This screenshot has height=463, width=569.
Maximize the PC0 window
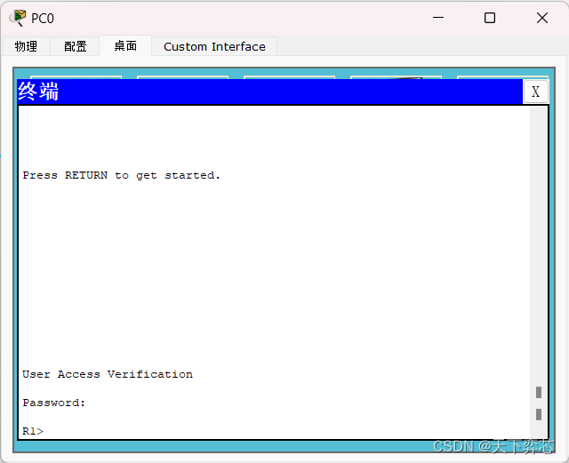point(490,18)
